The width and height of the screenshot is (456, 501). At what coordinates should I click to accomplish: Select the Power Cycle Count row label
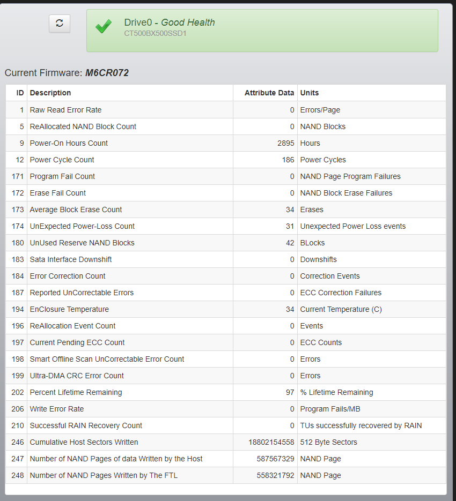tap(62, 160)
